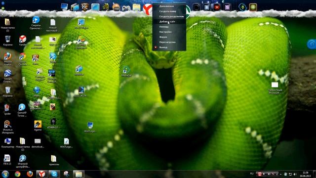Select the FIFA 13 desktop shortcut
The image size is (316, 178).
[x=7, y=160]
